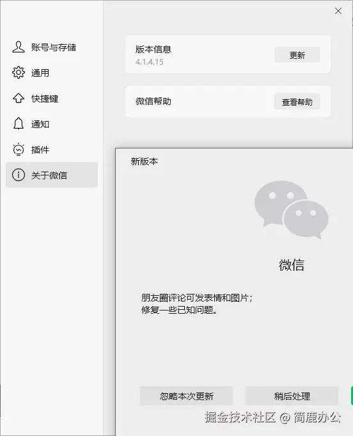Open the 快捷键 settings tab
Viewport: 353px width, 436px height.
[x=52, y=99]
